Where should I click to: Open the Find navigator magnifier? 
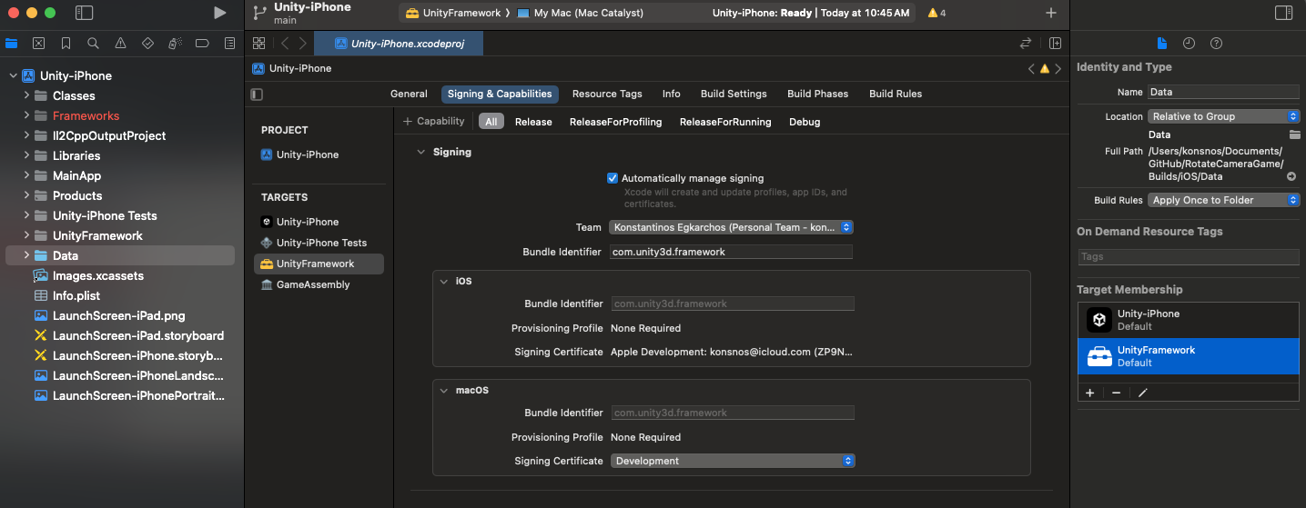click(93, 43)
